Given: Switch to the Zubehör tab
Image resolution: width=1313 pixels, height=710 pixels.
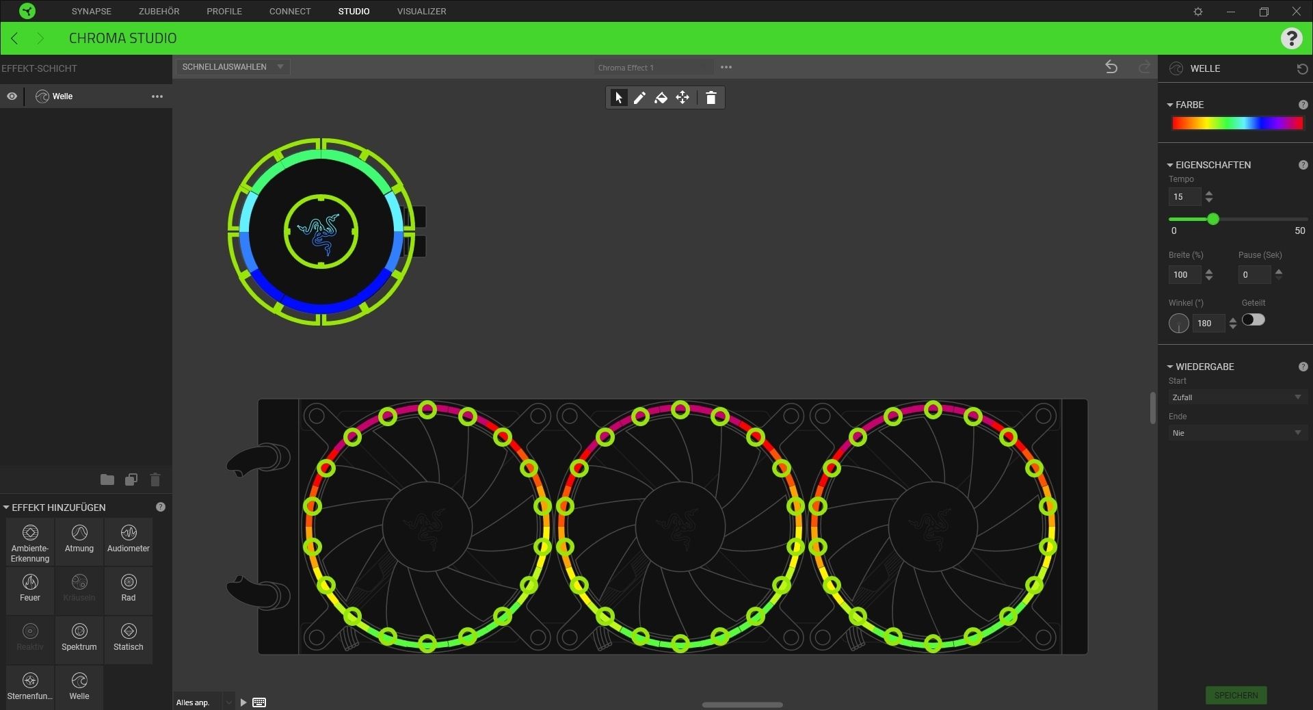Looking at the screenshot, I should pyautogui.click(x=159, y=11).
